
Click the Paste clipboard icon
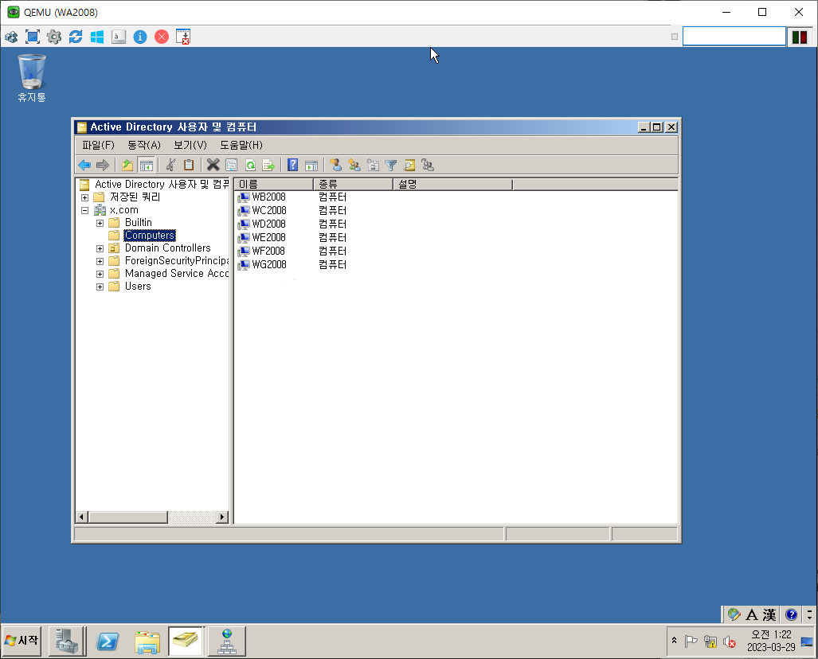pos(188,166)
